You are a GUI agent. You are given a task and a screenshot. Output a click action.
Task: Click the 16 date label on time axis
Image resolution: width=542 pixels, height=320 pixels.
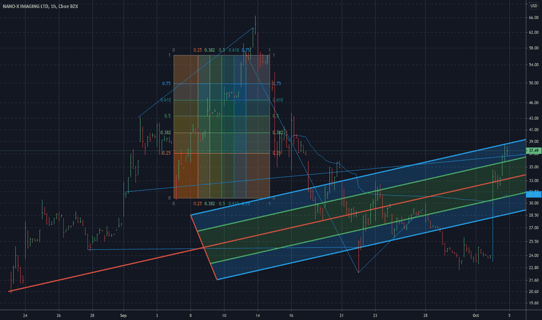[291, 315]
